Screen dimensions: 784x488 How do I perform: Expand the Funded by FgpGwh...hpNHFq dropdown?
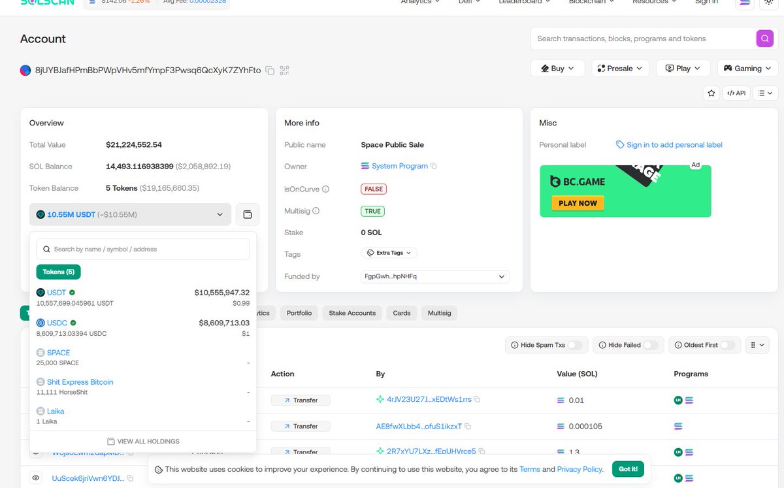point(435,276)
